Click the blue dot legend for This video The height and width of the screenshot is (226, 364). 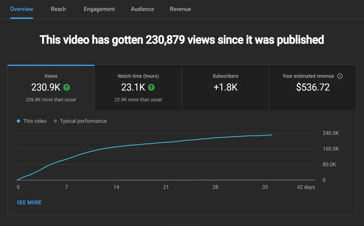(x=18, y=121)
